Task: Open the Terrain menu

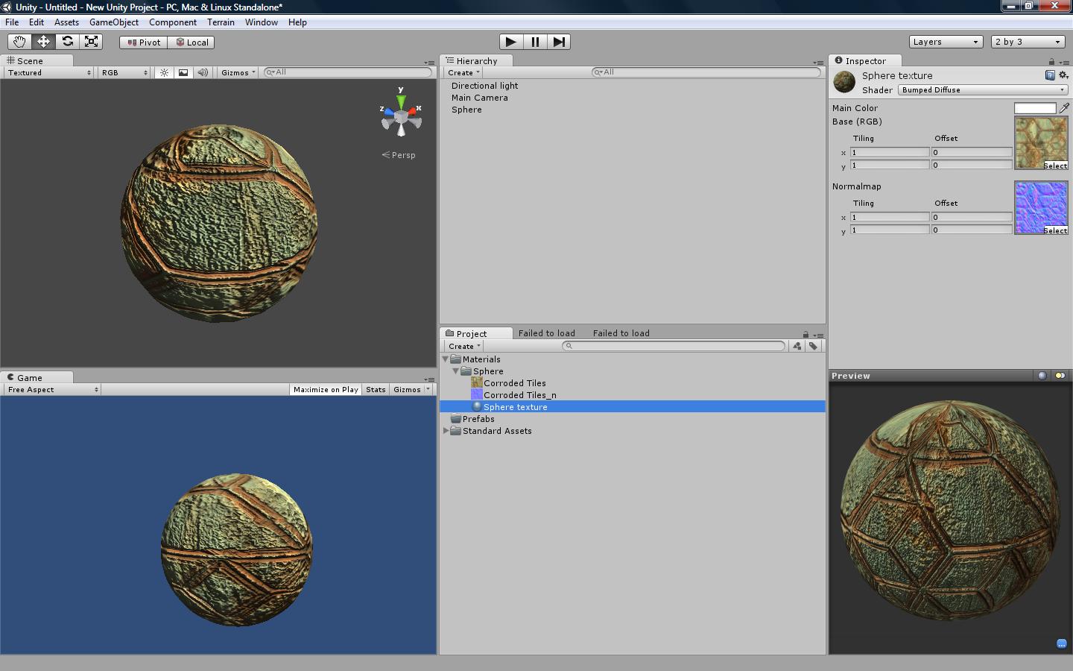Action: tap(221, 22)
